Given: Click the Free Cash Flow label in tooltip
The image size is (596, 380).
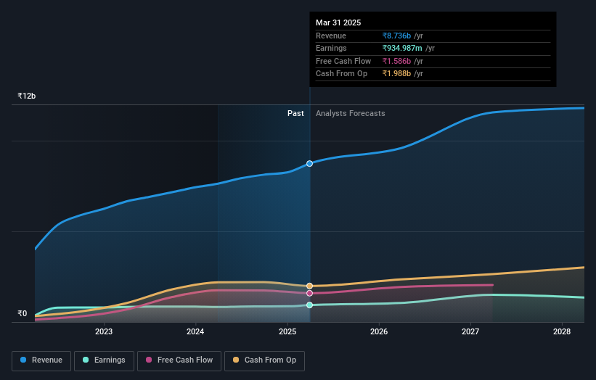Looking at the screenshot, I should pyautogui.click(x=343, y=61).
